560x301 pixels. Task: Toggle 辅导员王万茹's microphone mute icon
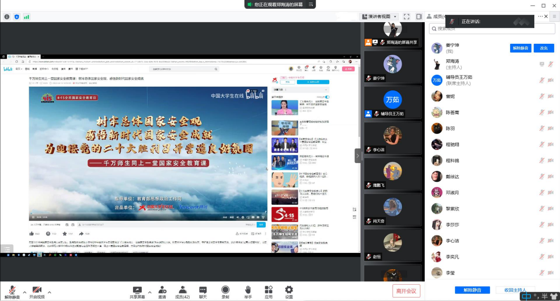pos(541,80)
